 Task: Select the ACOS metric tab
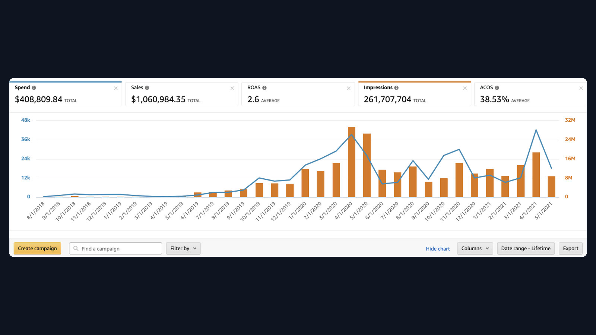(x=530, y=94)
